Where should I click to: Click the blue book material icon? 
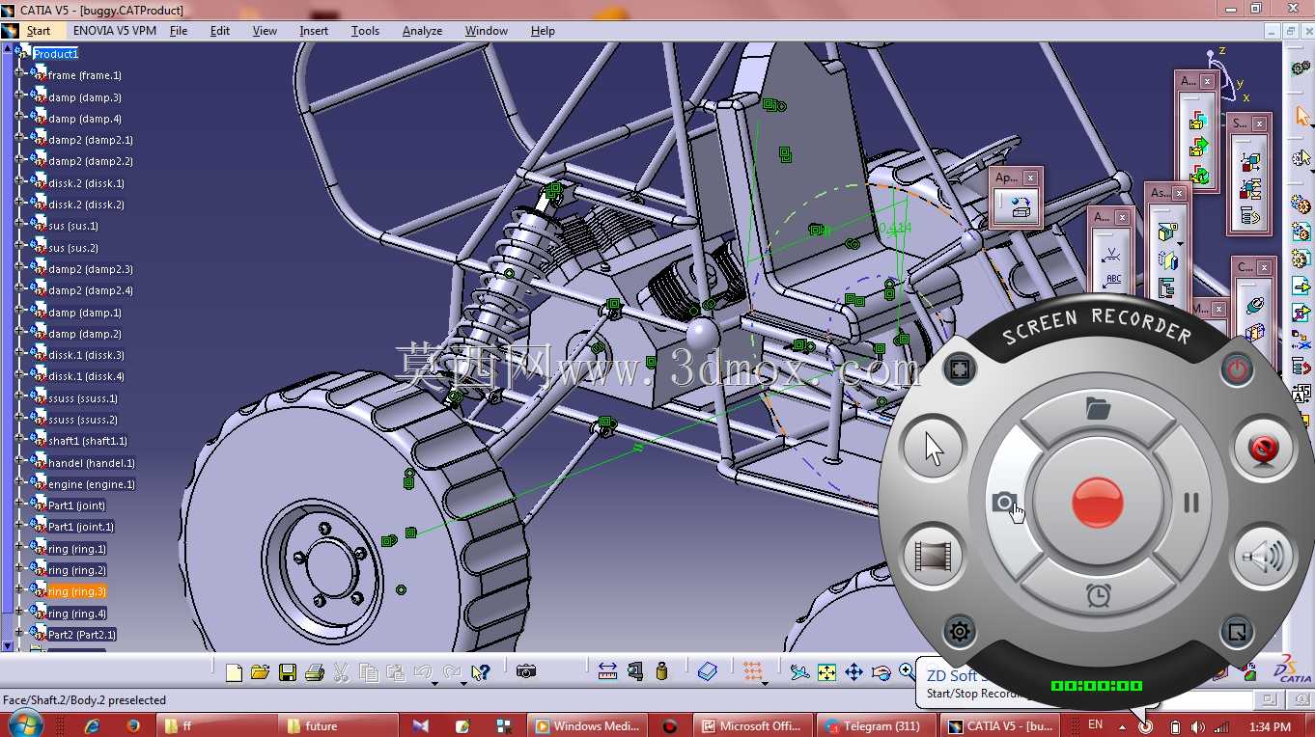tap(708, 671)
